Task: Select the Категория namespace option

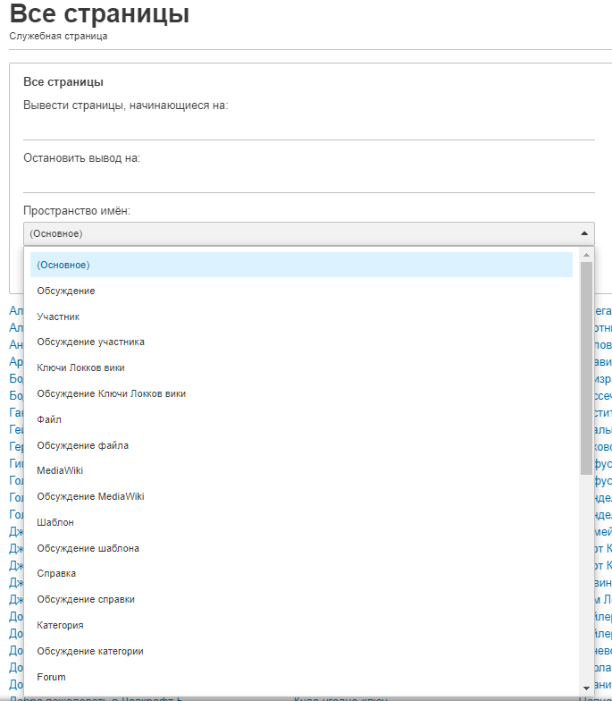Action: [301, 625]
